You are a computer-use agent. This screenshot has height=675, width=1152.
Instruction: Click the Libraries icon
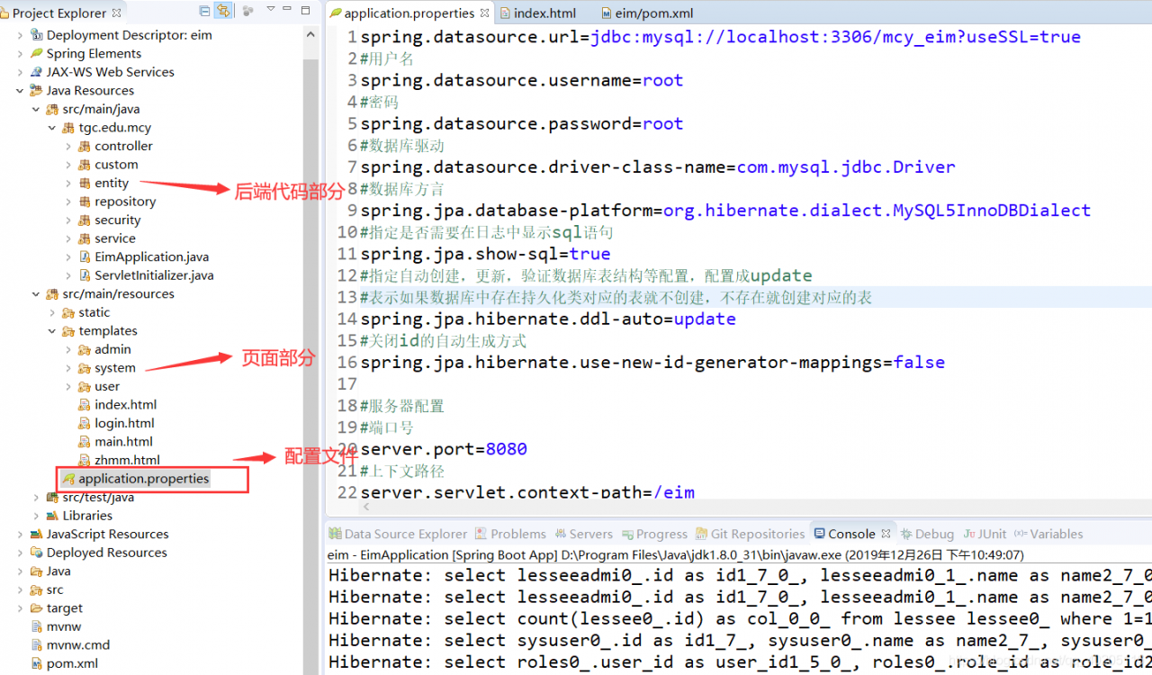point(52,516)
